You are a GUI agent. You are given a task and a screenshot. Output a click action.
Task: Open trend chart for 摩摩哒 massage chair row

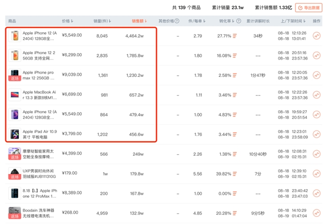[317, 154]
